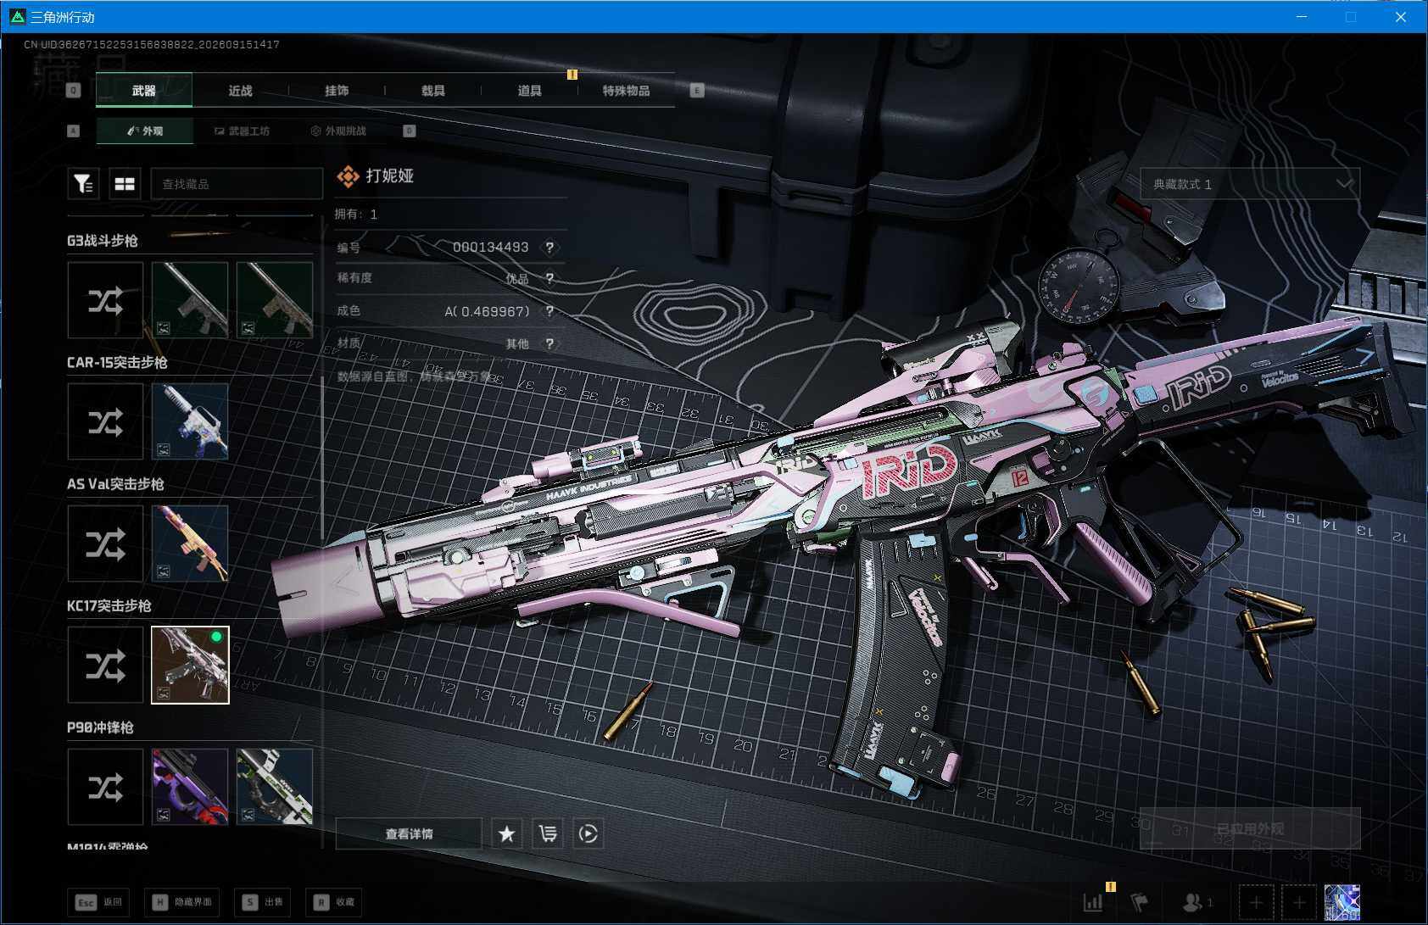Click the wear value A( 0.469967)
The image size is (1428, 925).
point(488,311)
